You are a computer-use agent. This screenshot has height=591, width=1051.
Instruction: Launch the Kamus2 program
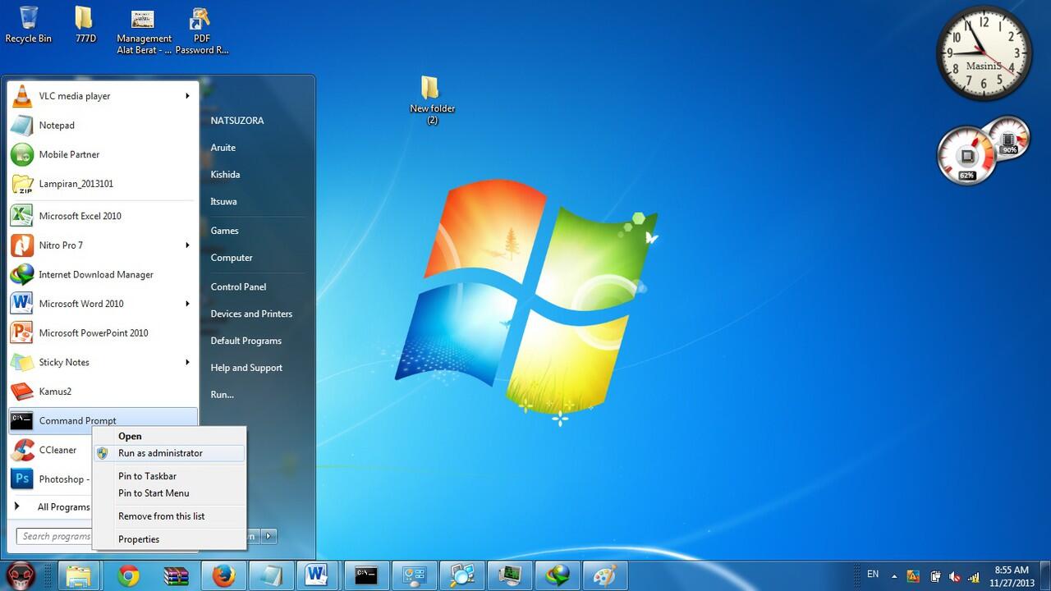point(103,392)
